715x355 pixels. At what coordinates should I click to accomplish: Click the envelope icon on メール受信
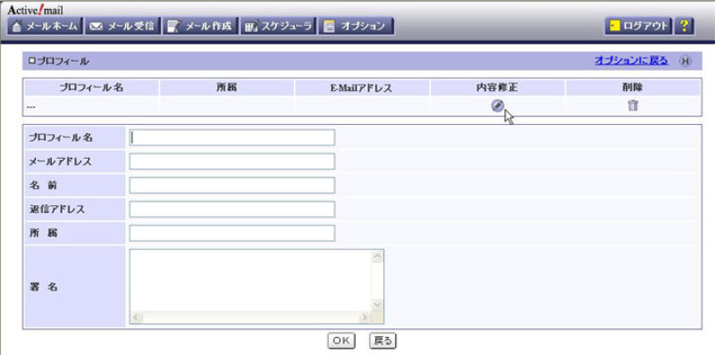pyautogui.click(x=96, y=27)
